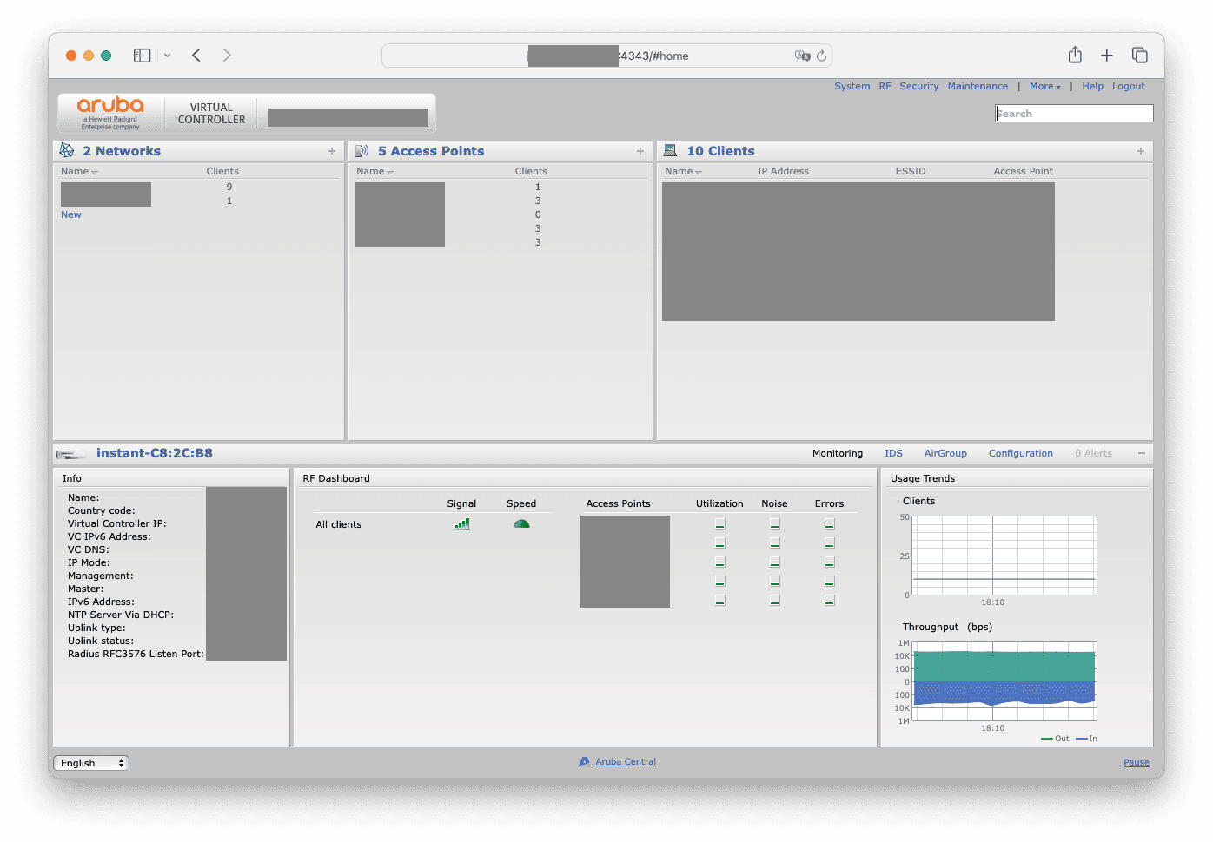Click the All clients signal strength icon

(461, 524)
